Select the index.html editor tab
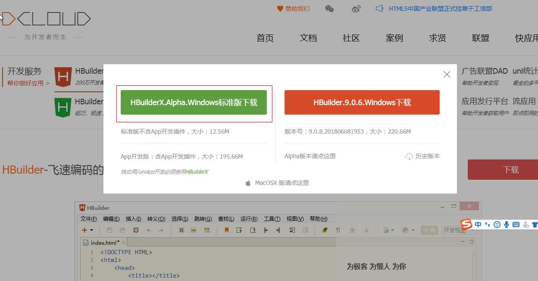 pyautogui.click(x=104, y=243)
